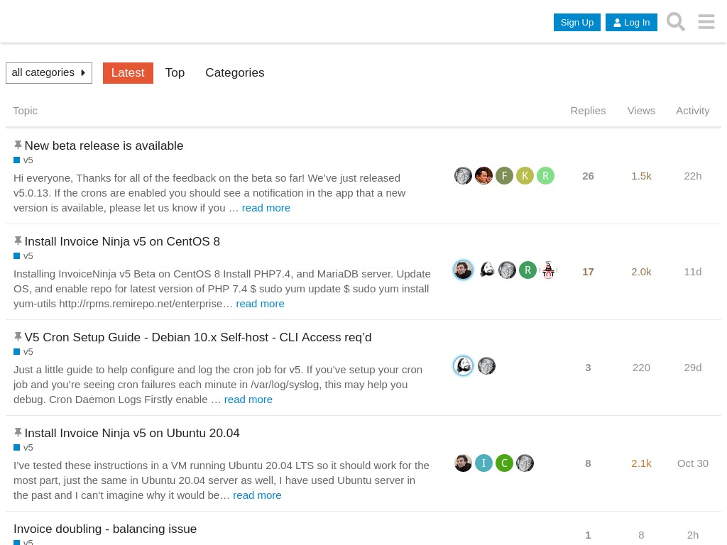Click the 26 replies count

pos(588,176)
